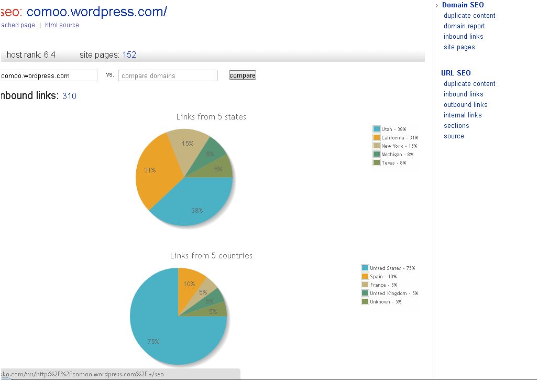Open source link under URL SEO
The width and height of the screenshot is (538, 381).
coord(454,136)
